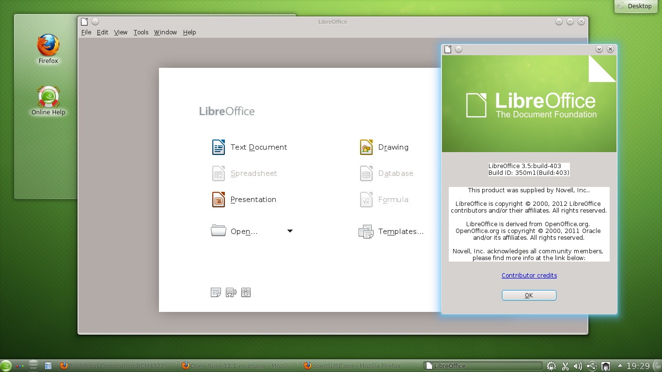Open the View menu
The height and width of the screenshot is (372, 662).
[121, 32]
